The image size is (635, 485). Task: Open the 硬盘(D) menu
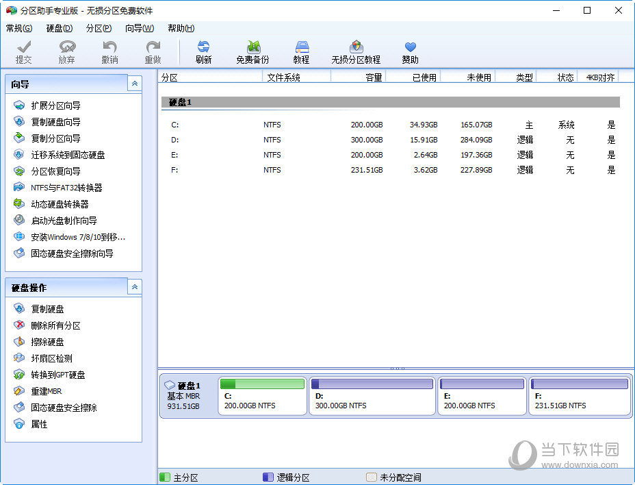pos(59,28)
